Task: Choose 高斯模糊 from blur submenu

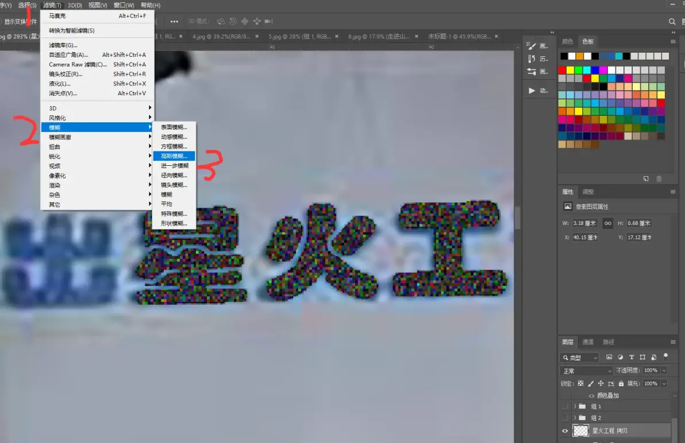Action: [x=174, y=156]
